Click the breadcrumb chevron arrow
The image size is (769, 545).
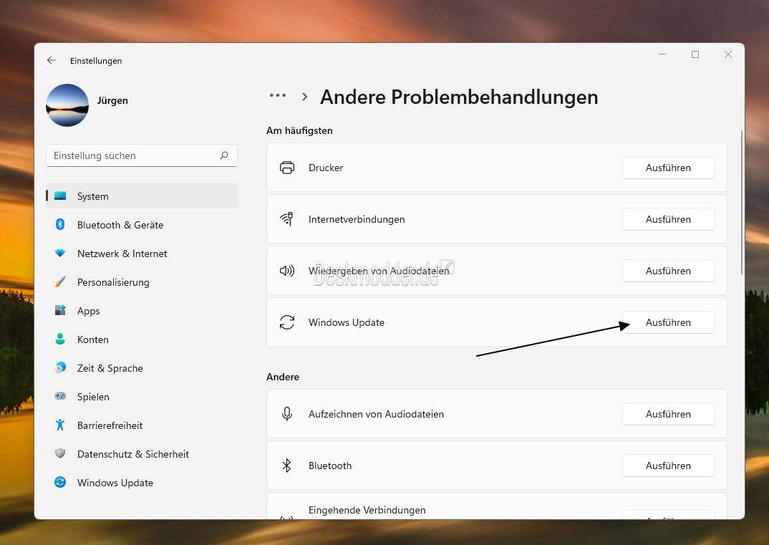click(x=304, y=97)
